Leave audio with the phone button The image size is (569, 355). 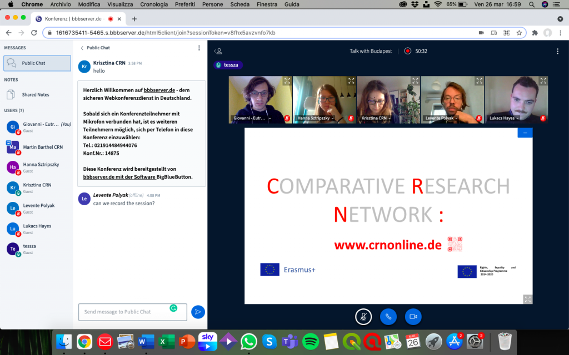(388, 317)
